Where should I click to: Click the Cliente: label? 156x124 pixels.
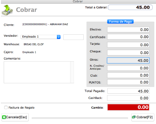9,25
